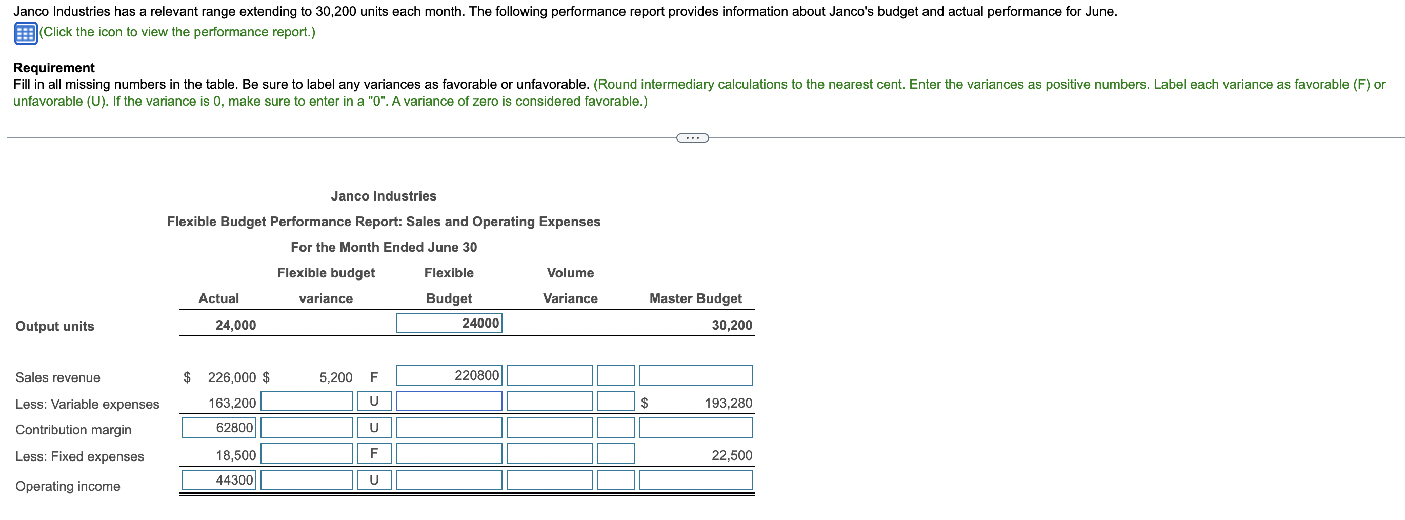This screenshot has width=1405, height=520.
Task: Click the sales revenue variance value 5,200
Action: 335,377
